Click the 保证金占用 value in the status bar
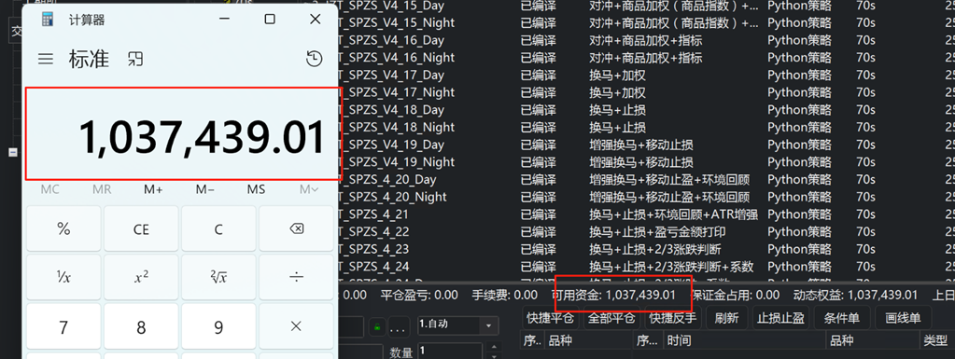This screenshot has width=955, height=359. point(766,295)
